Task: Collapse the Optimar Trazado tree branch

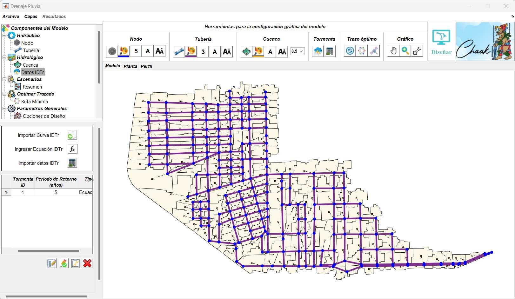Action: point(4,94)
